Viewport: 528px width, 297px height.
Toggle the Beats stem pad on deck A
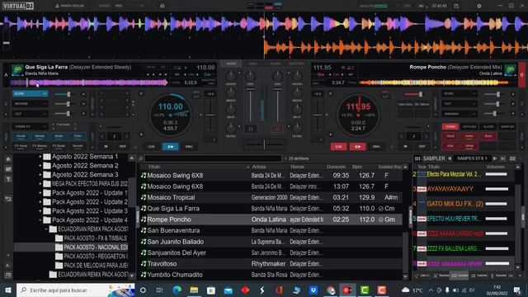59,136
